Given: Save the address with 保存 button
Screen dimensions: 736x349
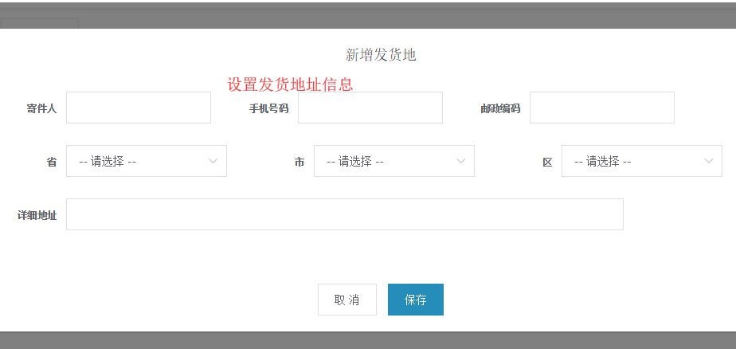Looking at the screenshot, I should coord(416,300).
